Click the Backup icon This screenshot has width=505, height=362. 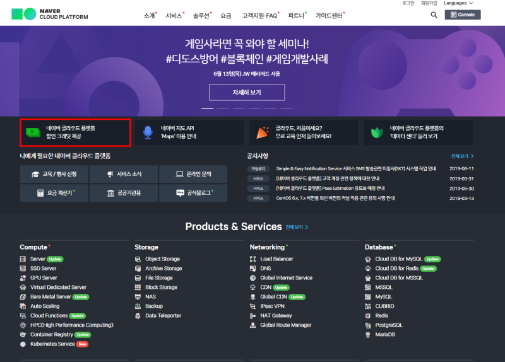pyautogui.click(x=138, y=306)
